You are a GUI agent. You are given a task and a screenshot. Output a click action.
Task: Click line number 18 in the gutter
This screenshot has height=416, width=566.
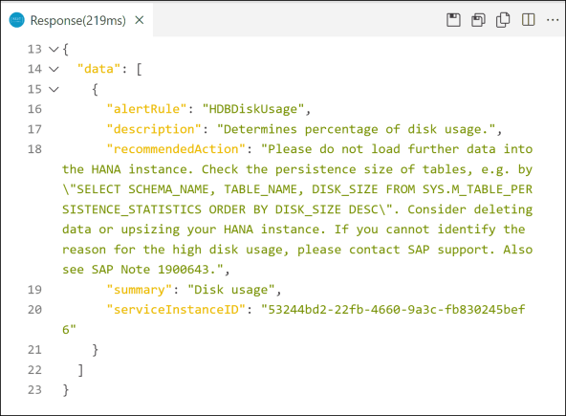pyautogui.click(x=34, y=149)
